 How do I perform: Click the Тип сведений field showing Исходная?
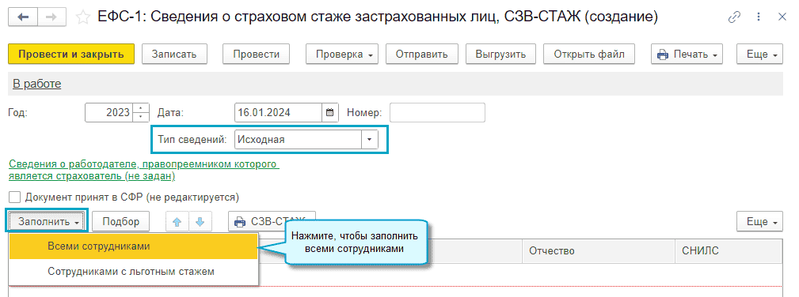(298, 139)
